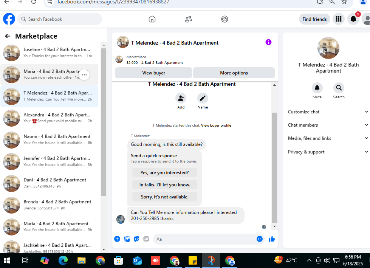The width and height of the screenshot is (370, 268).
Task: Open Outlook from taskbar
Action: pyautogui.click(x=137, y=260)
